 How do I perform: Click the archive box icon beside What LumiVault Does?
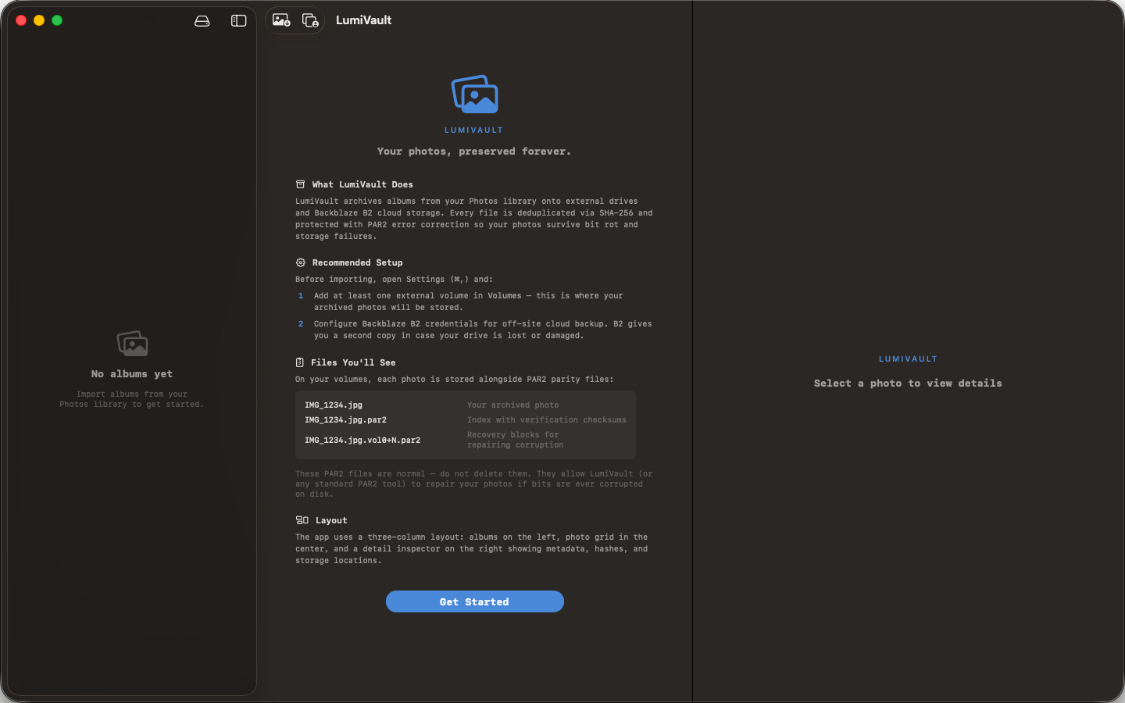300,184
